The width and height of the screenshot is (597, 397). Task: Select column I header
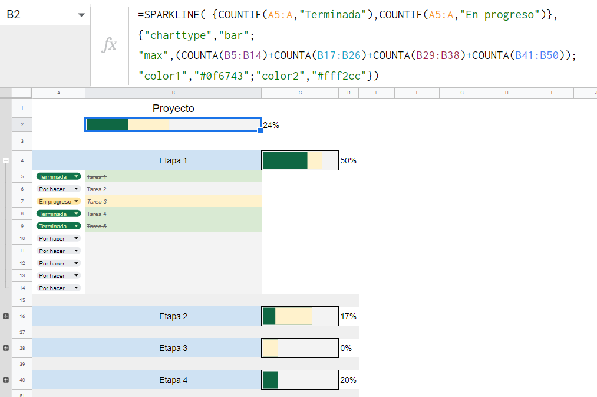(551, 93)
